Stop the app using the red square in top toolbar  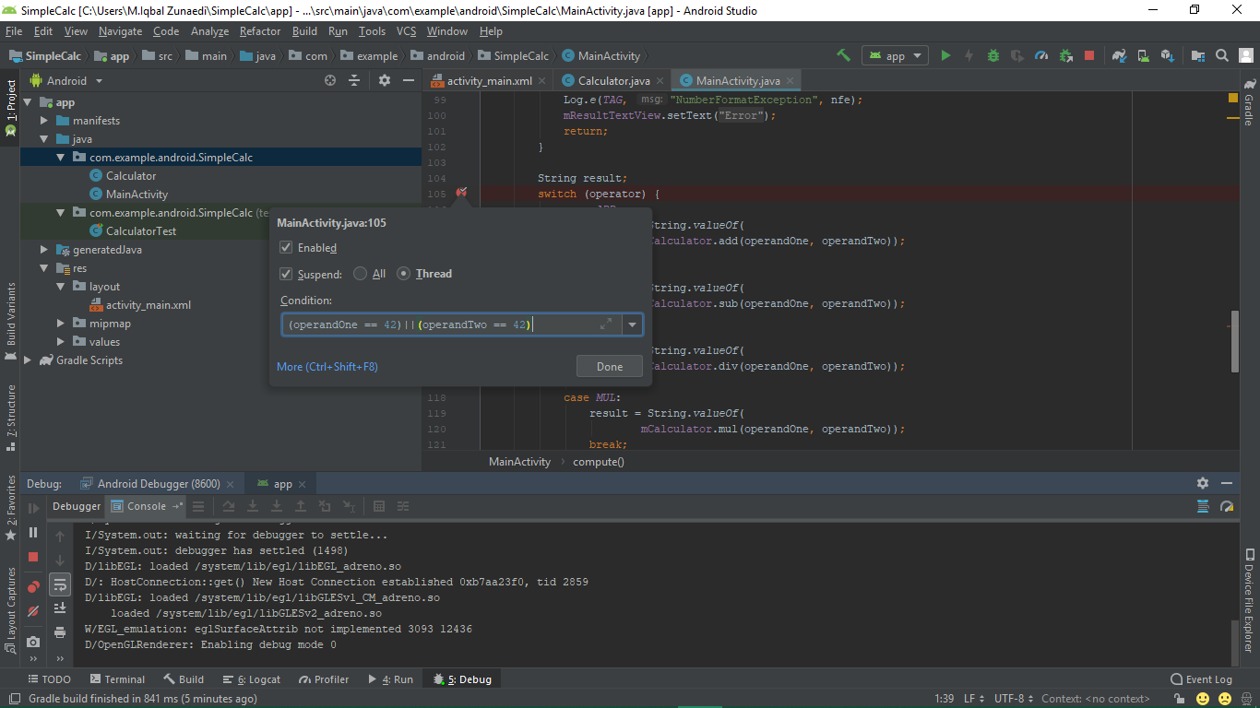point(1089,55)
